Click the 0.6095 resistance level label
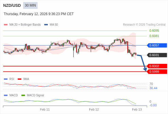 point(154,30)
